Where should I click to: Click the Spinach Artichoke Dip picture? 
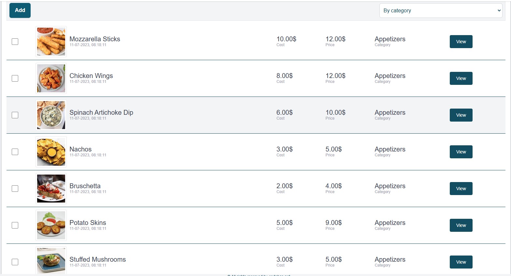pos(51,115)
